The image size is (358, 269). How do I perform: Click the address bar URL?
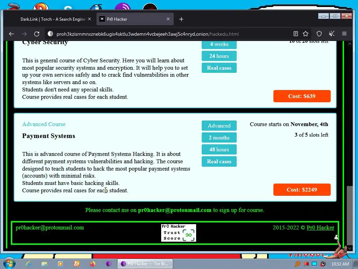tap(148, 34)
